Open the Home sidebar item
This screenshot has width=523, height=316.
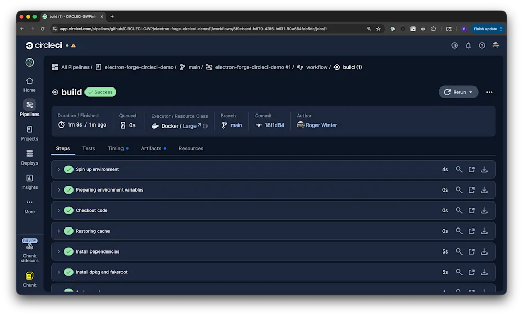click(29, 84)
